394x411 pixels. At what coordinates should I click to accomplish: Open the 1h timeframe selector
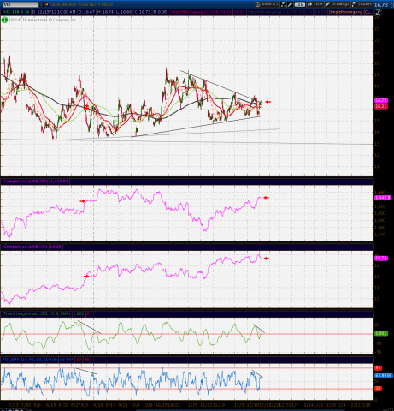(x=300, y=4)
